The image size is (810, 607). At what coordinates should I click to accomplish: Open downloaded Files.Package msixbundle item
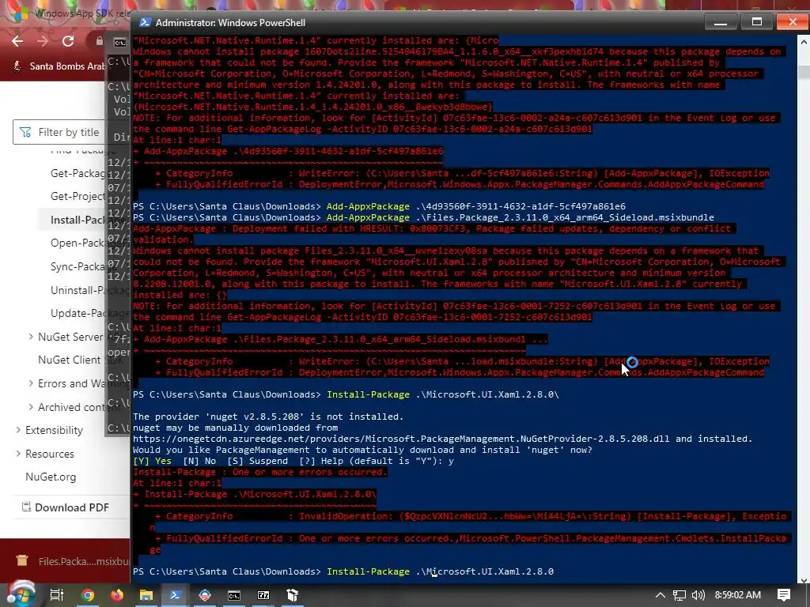tap(72, 561)
